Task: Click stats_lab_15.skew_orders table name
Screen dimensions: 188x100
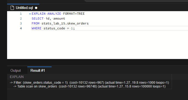Action: coord(65,23)
